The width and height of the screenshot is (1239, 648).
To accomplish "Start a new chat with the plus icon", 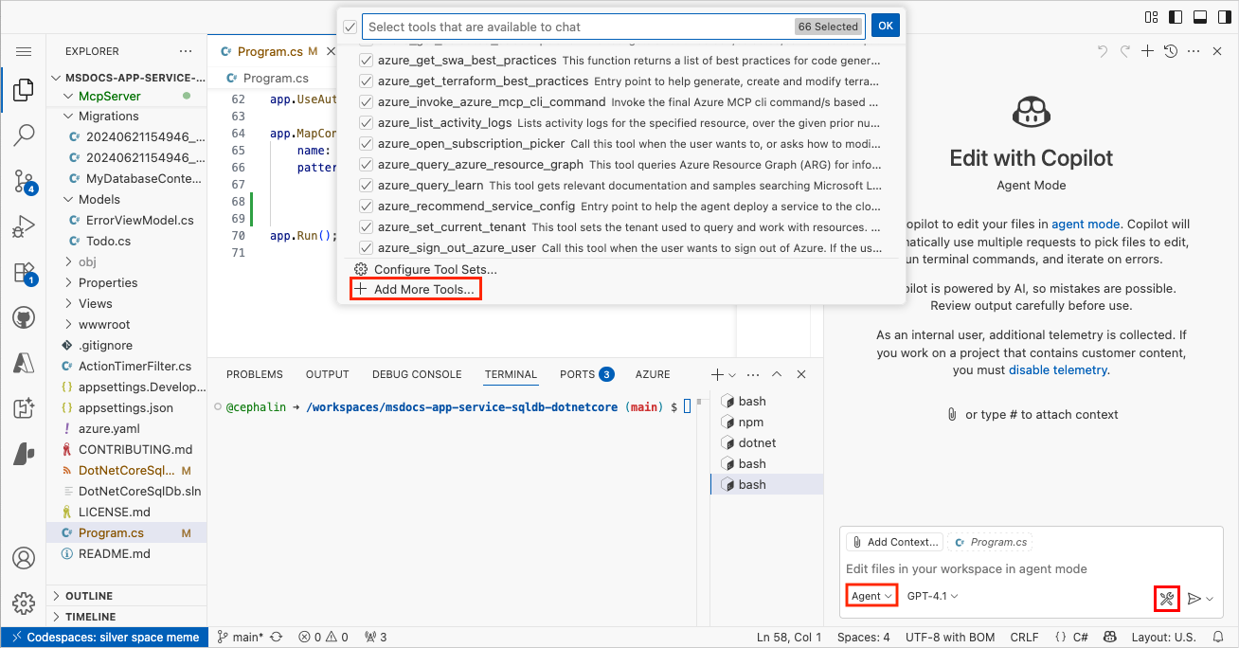I will 1147,51.
